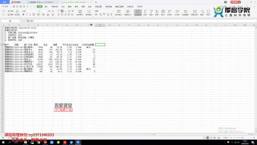Image resolution: width=257 pixels, height=145 pixels.
Task: Open the 公式 (Formulas) ribbon tab
Action: click(x=63, y=6)
